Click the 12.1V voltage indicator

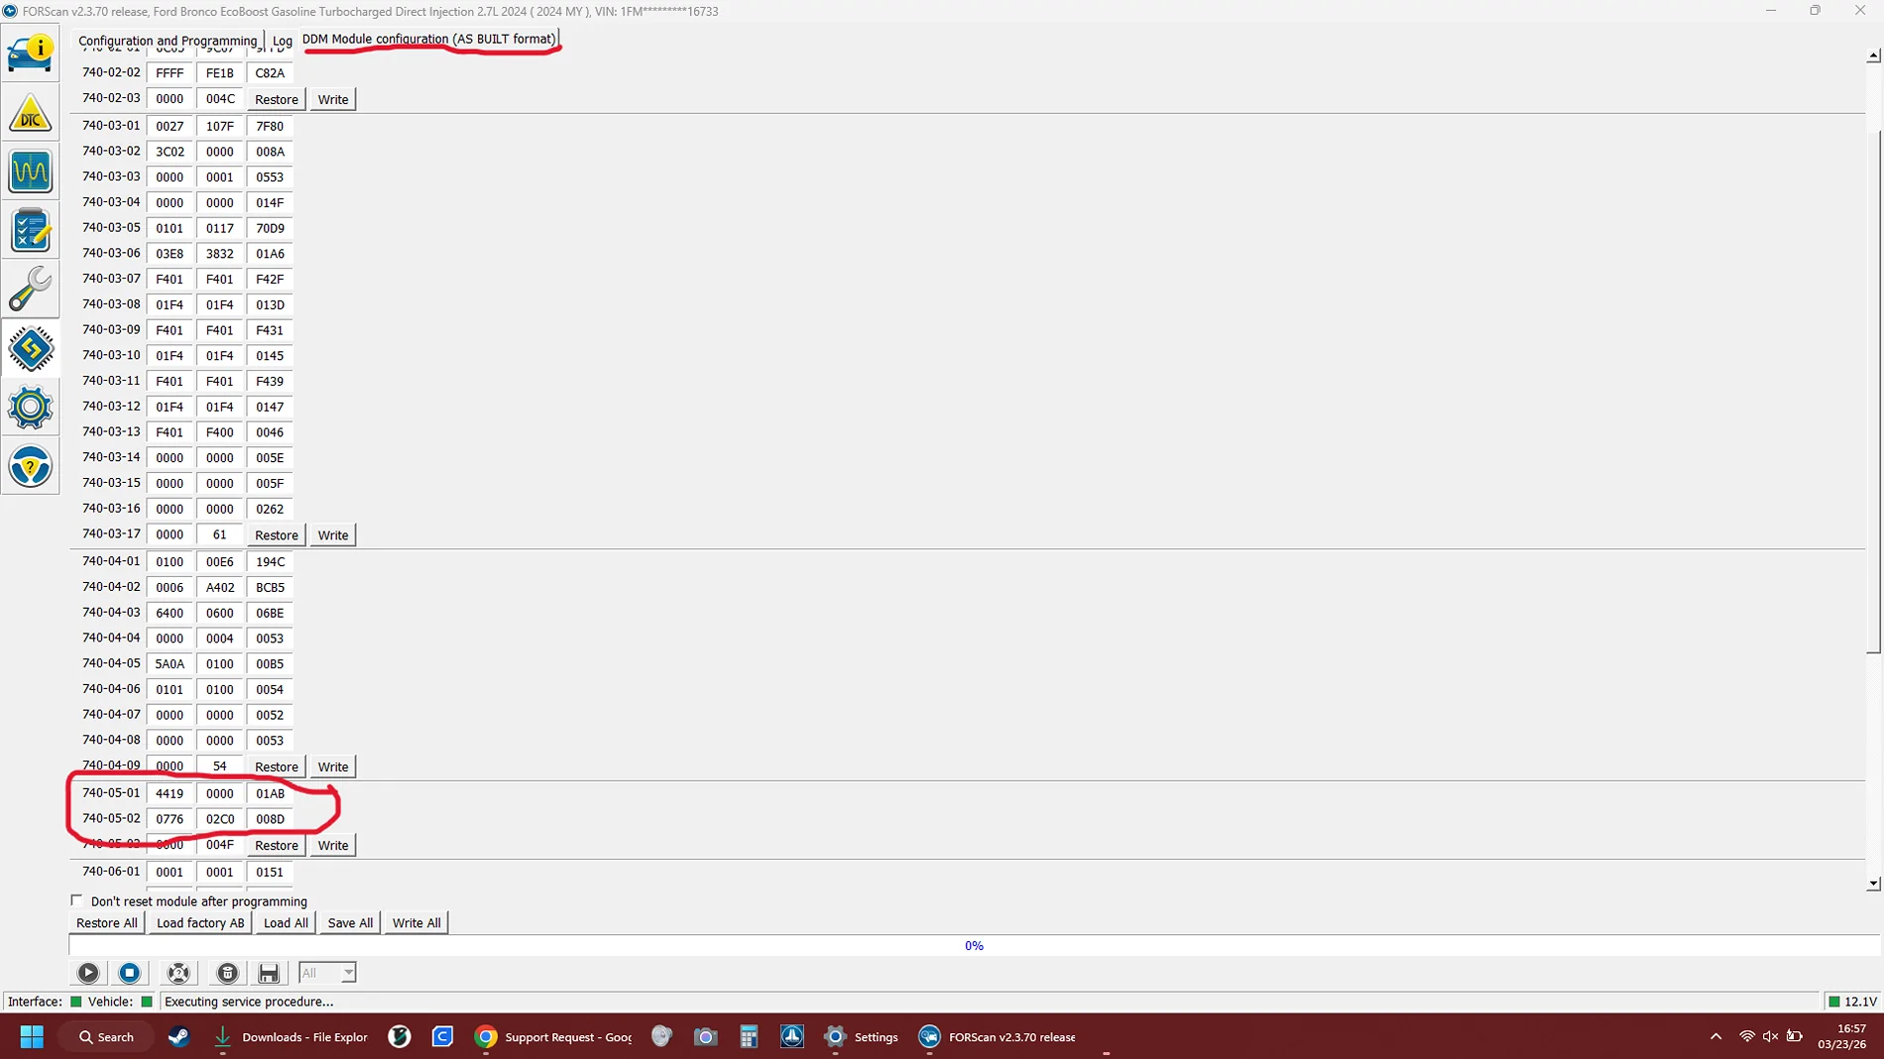[1852, 1001]
